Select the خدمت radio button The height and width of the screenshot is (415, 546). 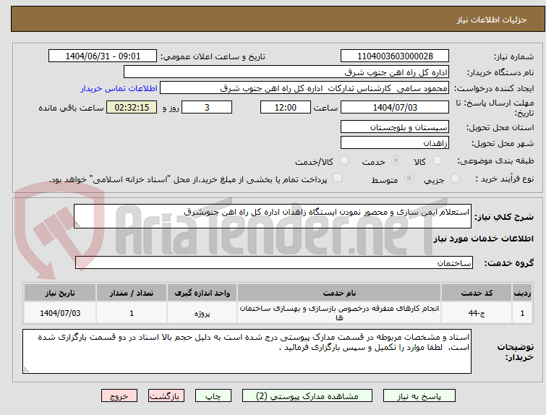(x=396, y=161)
